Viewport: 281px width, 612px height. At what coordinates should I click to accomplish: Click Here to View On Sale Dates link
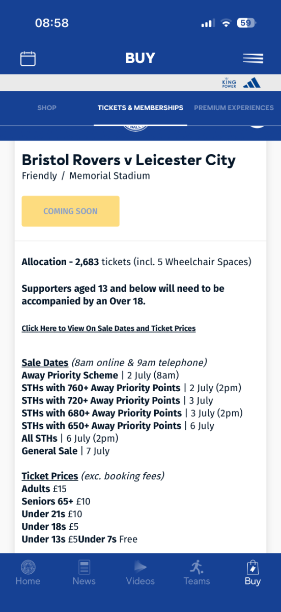pos(108,328)
